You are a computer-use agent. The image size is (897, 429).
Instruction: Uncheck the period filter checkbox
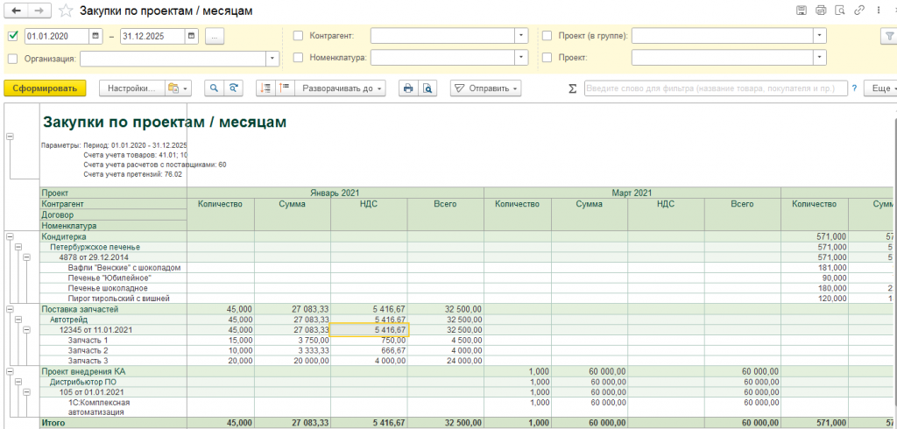[12, 36]
